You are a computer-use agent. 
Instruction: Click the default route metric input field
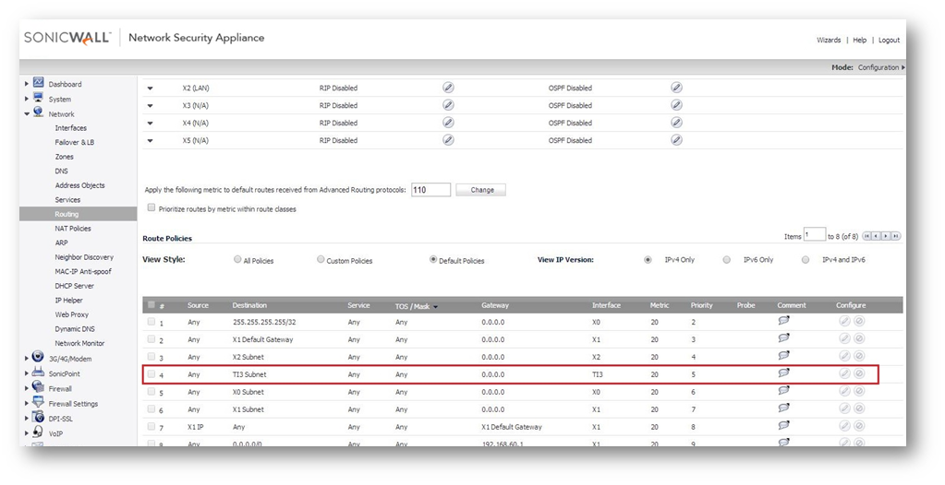click(430, 190)
